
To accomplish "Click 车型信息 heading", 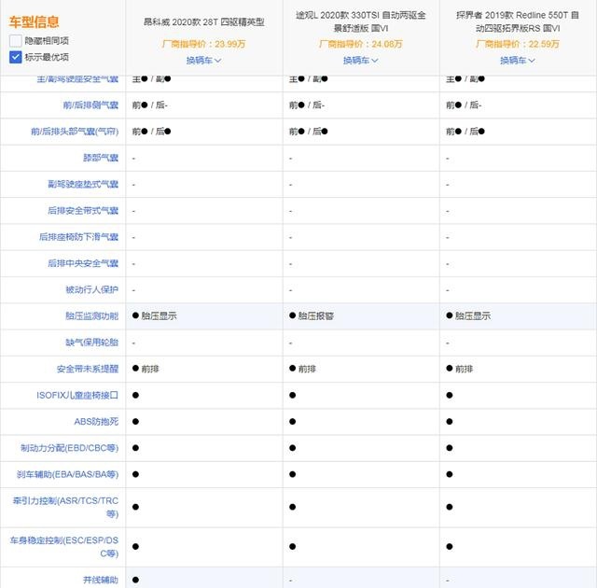I will coord(35,21).
